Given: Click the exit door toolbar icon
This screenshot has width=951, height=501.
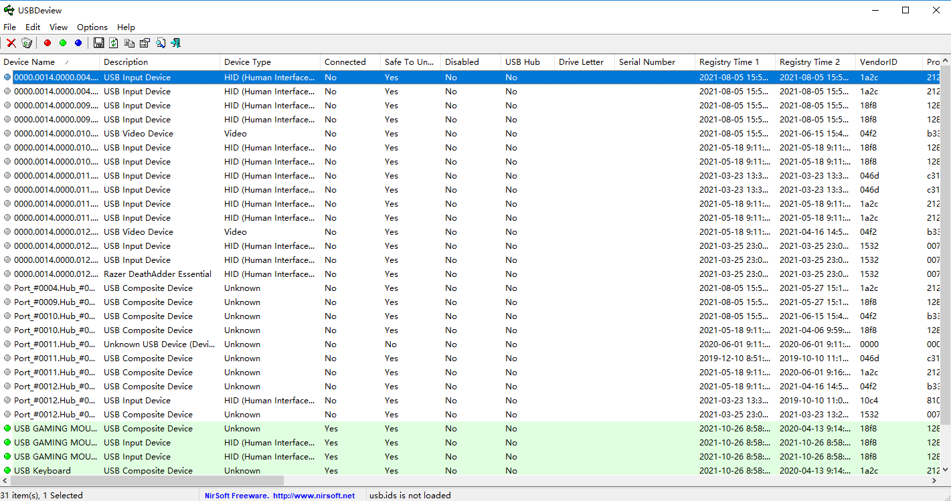Looking at the screenshot, I should tap(176, 43).
